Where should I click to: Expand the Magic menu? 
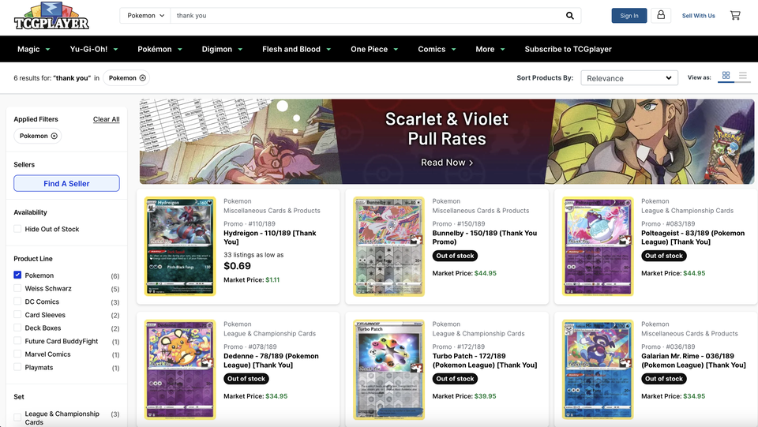pyautogui.click(x=33, y=49)
